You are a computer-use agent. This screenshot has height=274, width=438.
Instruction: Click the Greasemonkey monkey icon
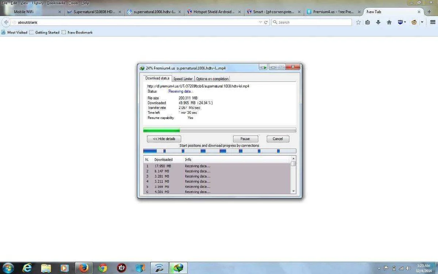(x=414, y=22)
